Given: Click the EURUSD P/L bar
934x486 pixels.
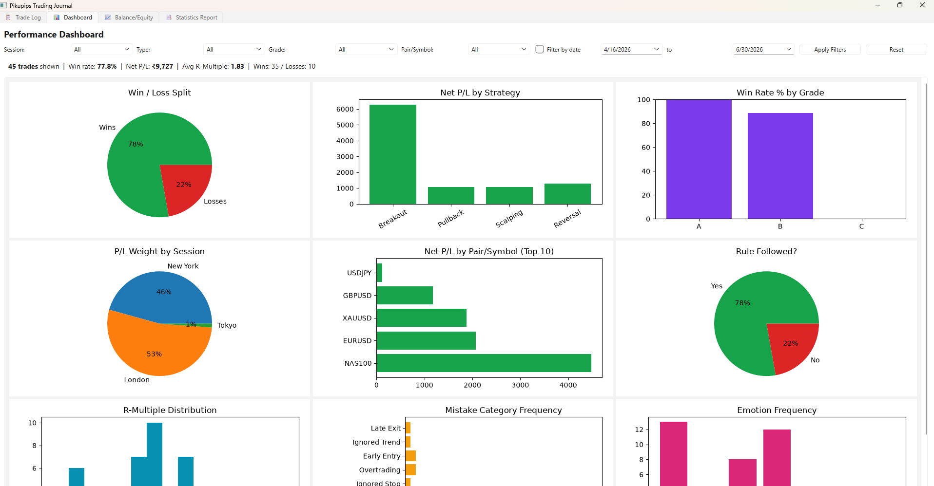Looking at the screenshot, I should point(426,340).
